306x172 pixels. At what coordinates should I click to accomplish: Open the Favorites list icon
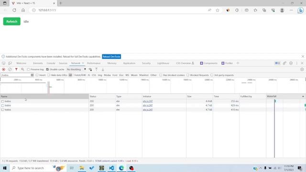pyautogui.click(x=255, y=10)
